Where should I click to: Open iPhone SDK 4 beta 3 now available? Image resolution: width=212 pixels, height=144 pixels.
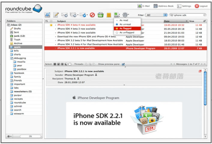76,29
